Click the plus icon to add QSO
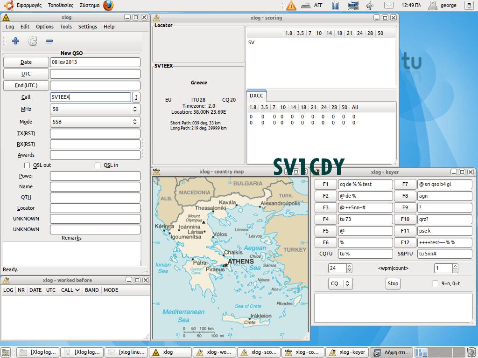Viewport: 478px width, 358px height. (x=15, y=41)
